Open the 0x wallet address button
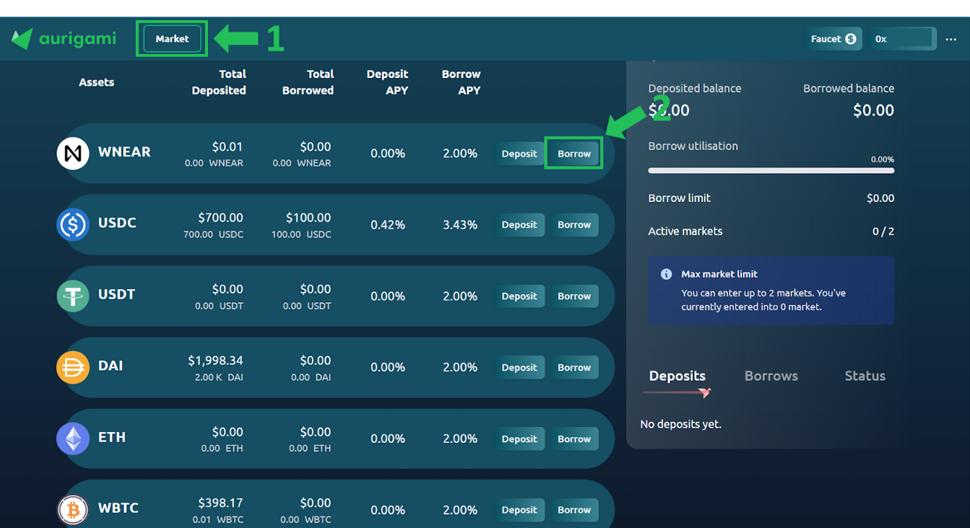This screenshot has height=528, width=970. [903, 39]
